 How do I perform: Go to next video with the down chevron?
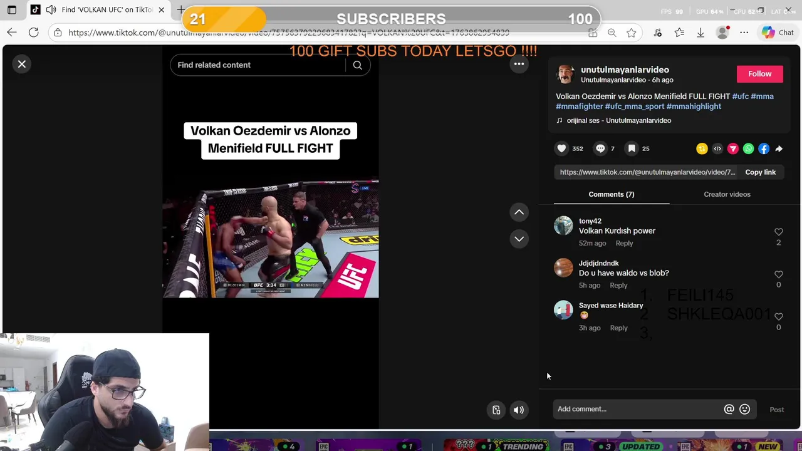click(519, 239)
